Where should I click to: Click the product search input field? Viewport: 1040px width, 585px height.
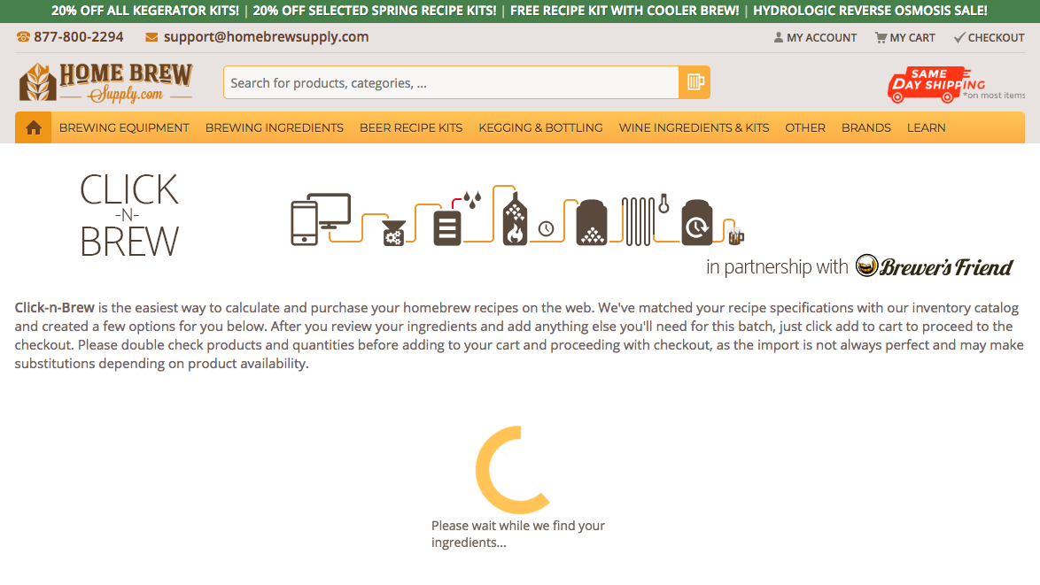[x=450, y=82]
